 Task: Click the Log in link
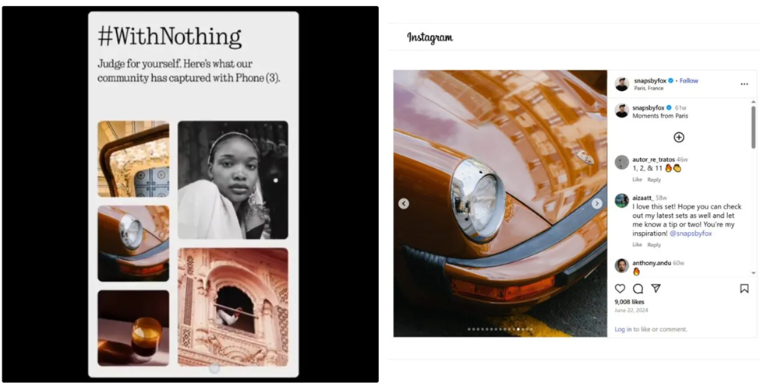point(623,329)
